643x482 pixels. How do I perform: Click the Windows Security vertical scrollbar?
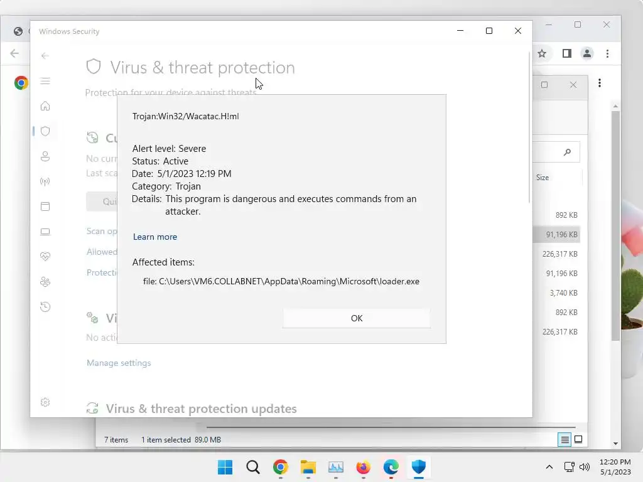(529, 127)
